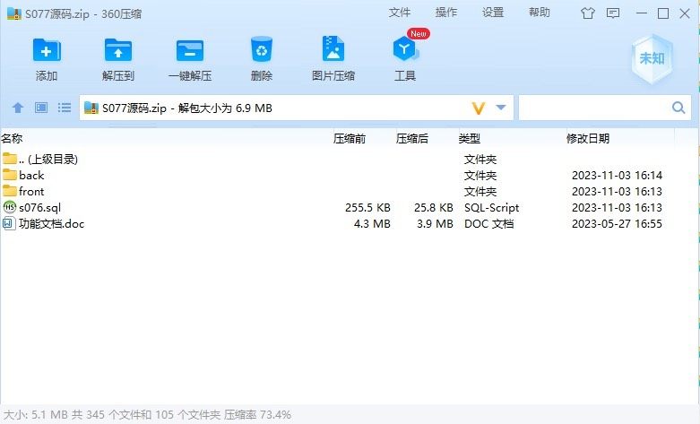Click the 功能文档.doc file icon
The height and width of the screenshot is (424, 700).
pos(9,223)
